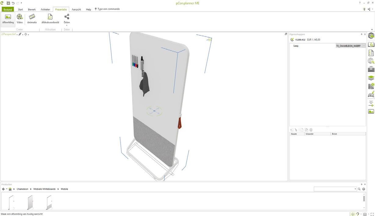This screenshot has width=375, height=216.
Task: Pin the Eigenschappen panel
Action: (362, 34)
